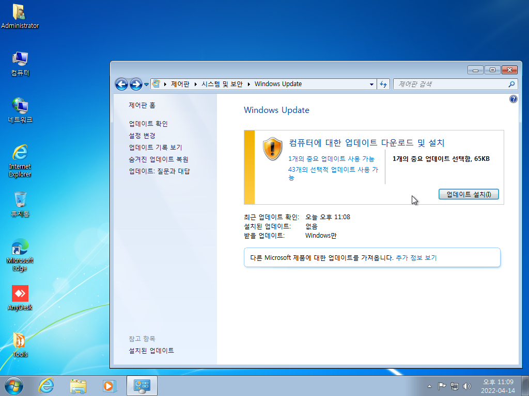Open the help question mark icon

[x=513, y=99]
